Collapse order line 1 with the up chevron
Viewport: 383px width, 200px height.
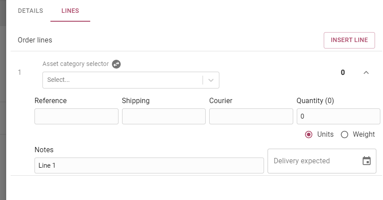[366, 73]
